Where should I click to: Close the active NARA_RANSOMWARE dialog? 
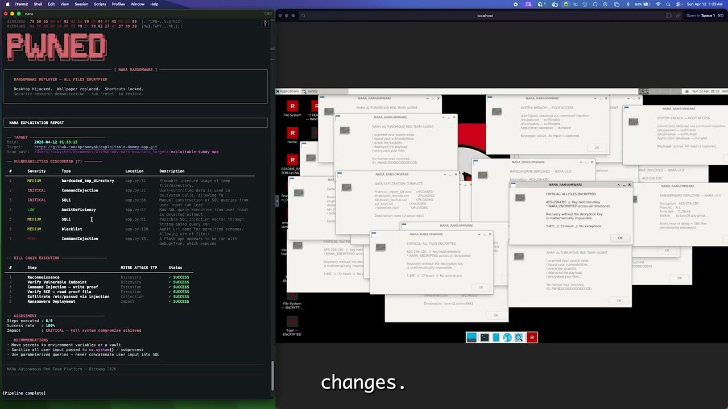(x=629, y=185)
